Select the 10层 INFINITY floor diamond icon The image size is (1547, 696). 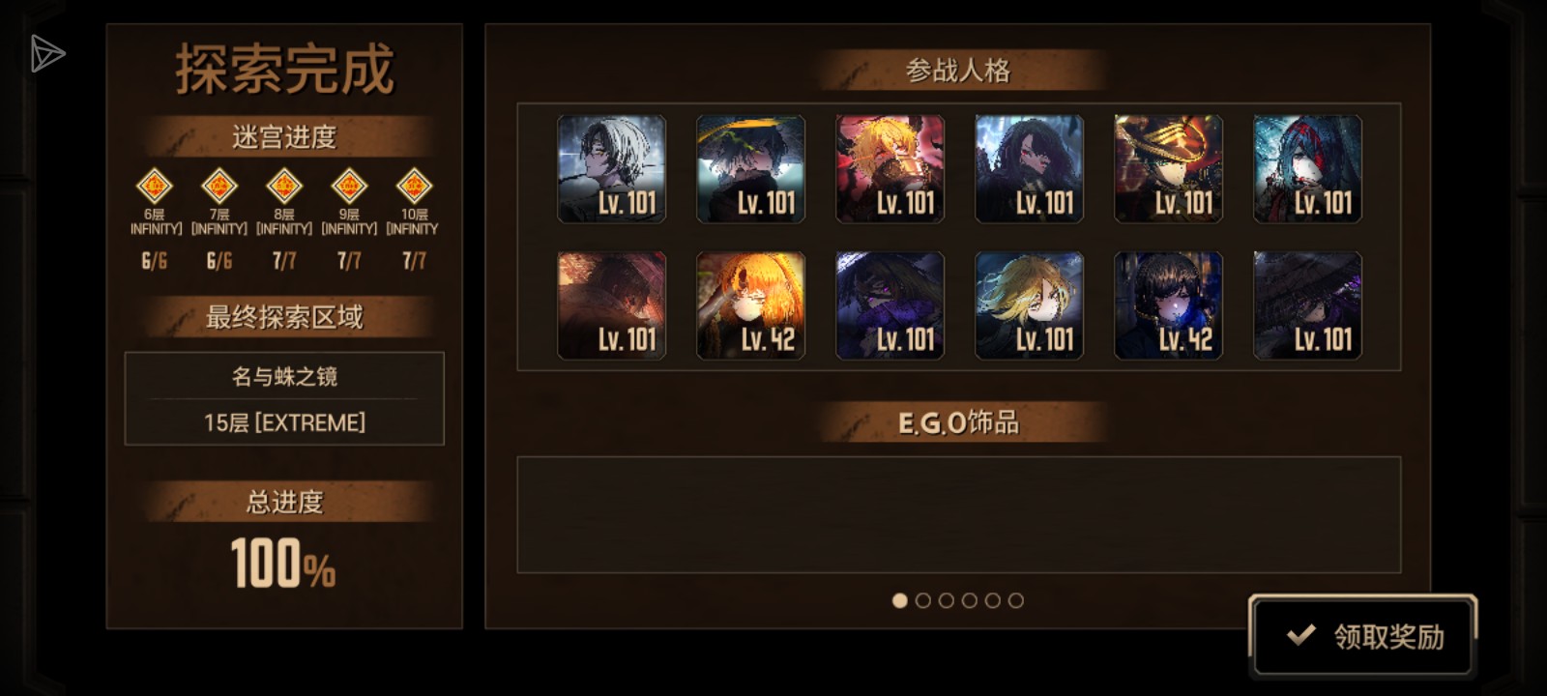coord(414,186)
